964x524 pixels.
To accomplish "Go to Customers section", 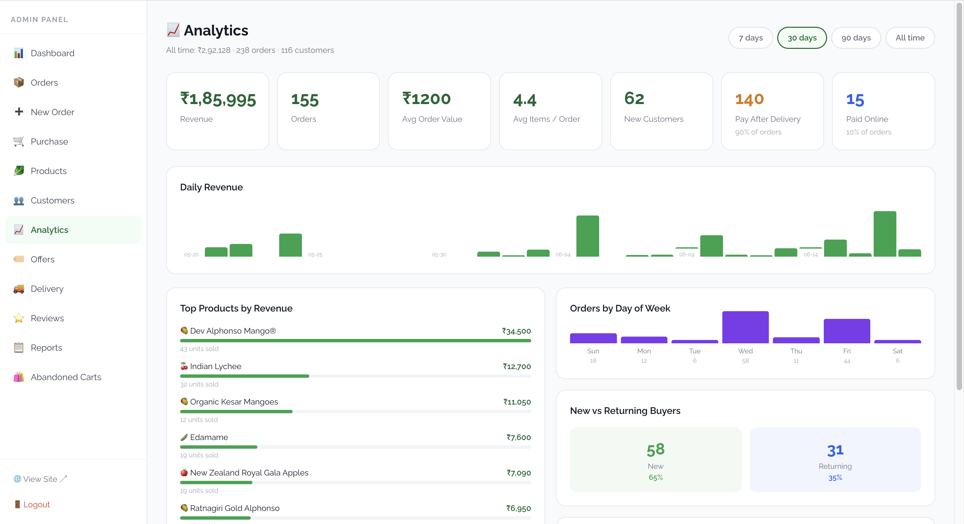I will pos(73,200).
